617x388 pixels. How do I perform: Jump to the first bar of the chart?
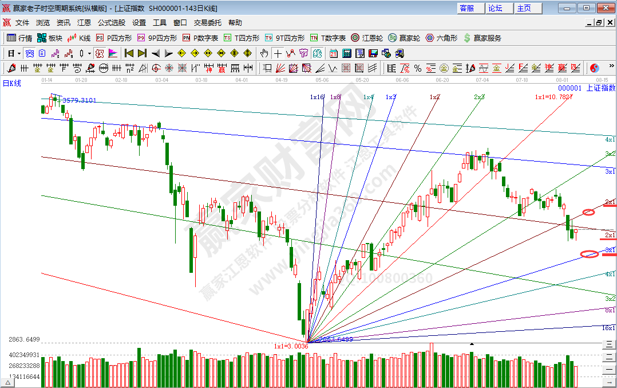click(129, 53)
